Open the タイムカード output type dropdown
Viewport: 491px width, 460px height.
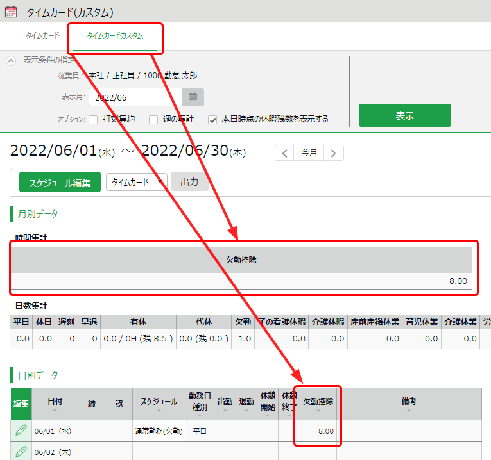coord(136,183)
